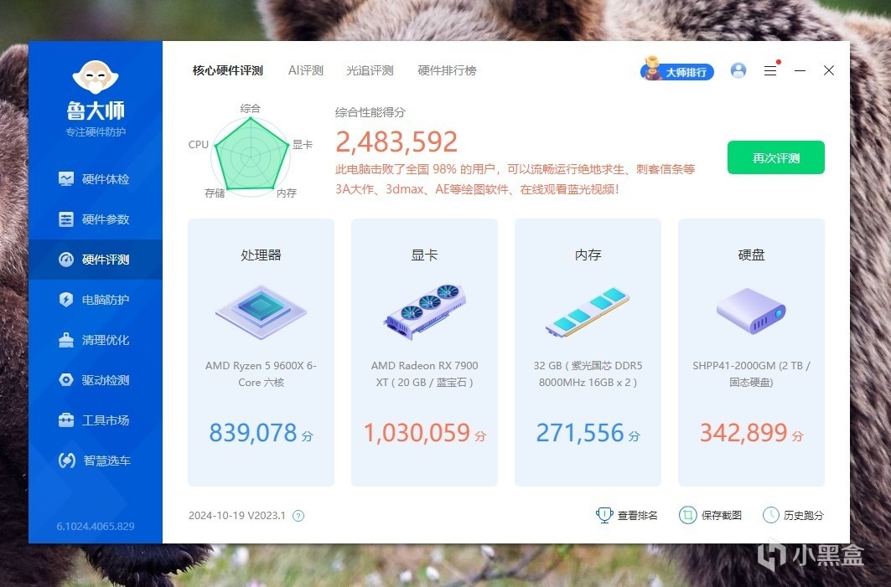Click the date text 2024-10-19 V2023.1
891x587 pixels.
237,516
